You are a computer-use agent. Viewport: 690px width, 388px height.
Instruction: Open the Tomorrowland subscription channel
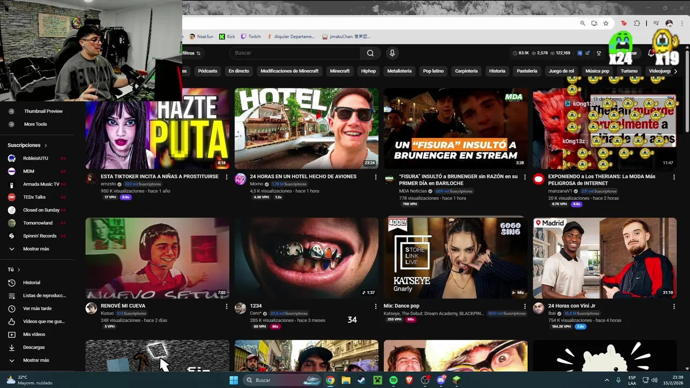coord(37,223)
